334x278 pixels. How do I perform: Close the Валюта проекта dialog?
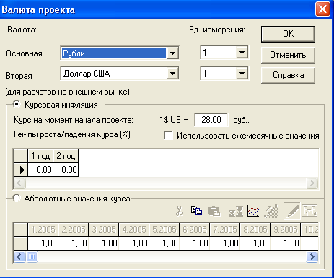click(x=322, y=9)
